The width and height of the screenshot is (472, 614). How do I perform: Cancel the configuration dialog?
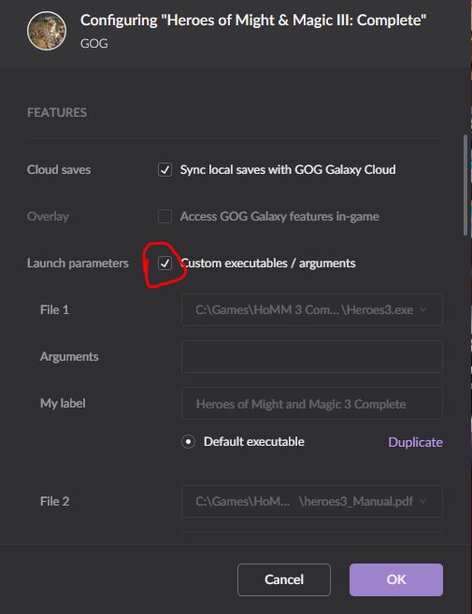point(284,580)
